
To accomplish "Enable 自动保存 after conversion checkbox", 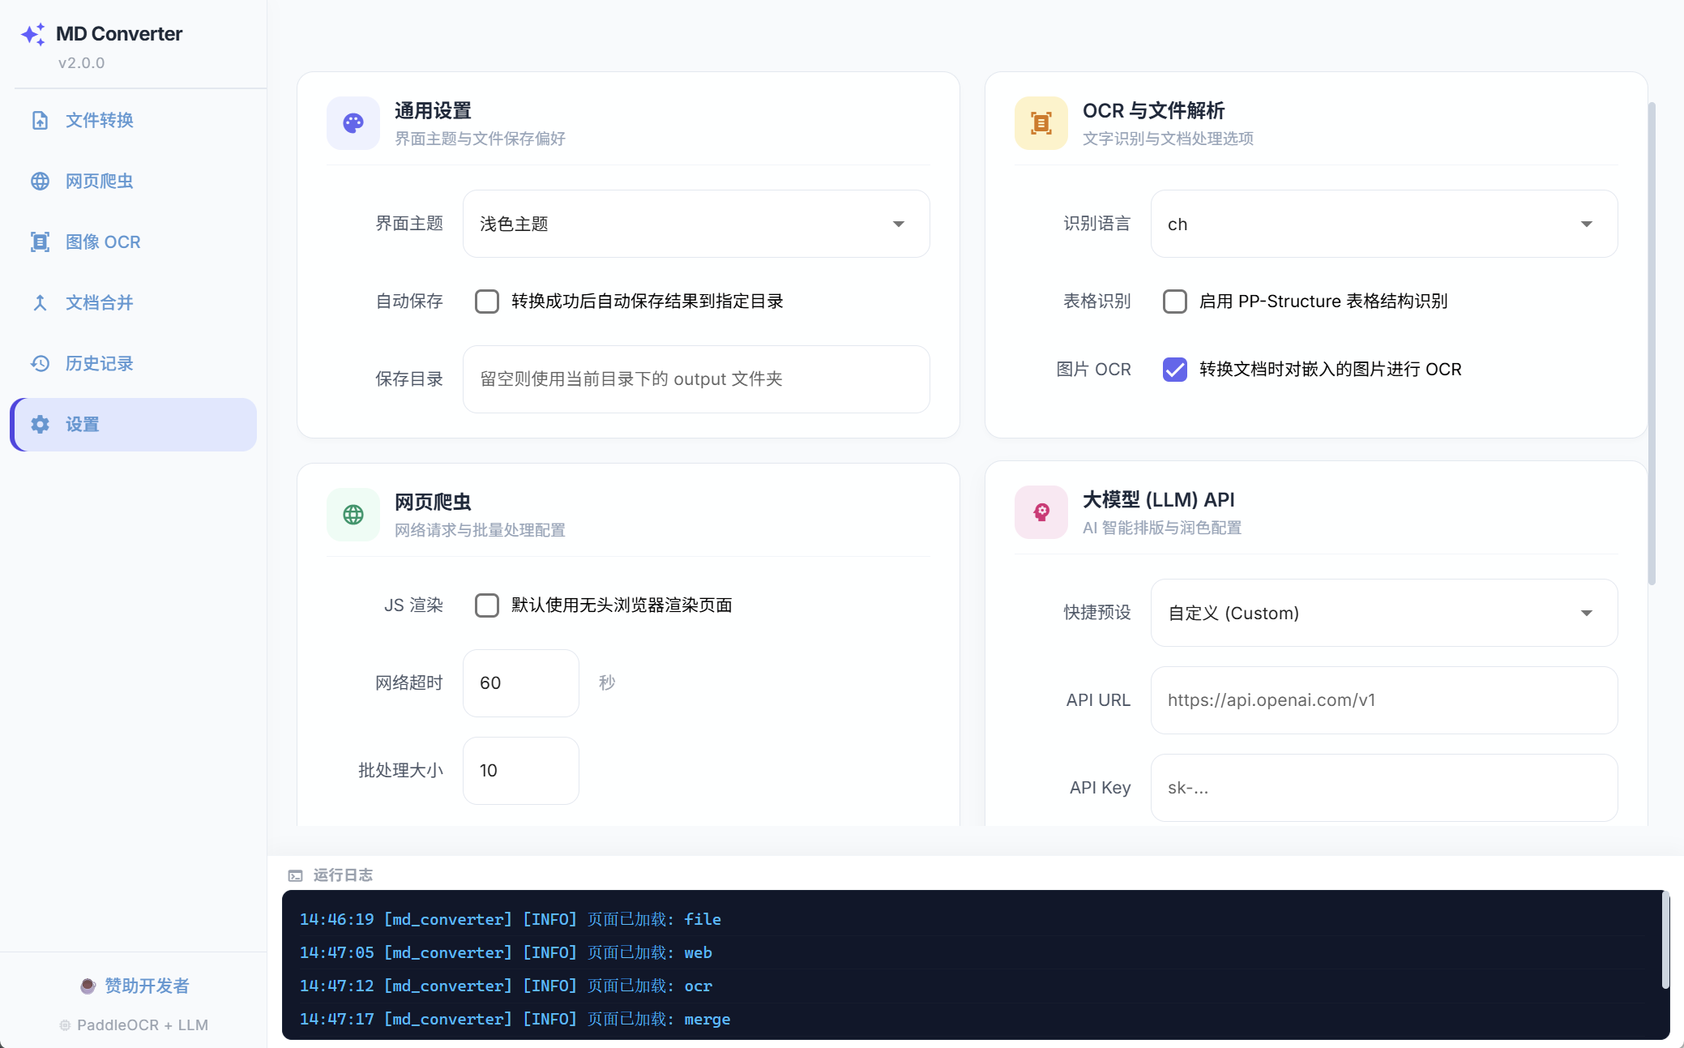I will [487, 301].
